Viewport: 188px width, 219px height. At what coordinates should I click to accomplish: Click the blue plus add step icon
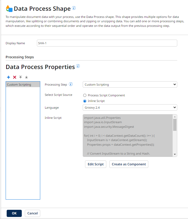[x=8, y=77]
